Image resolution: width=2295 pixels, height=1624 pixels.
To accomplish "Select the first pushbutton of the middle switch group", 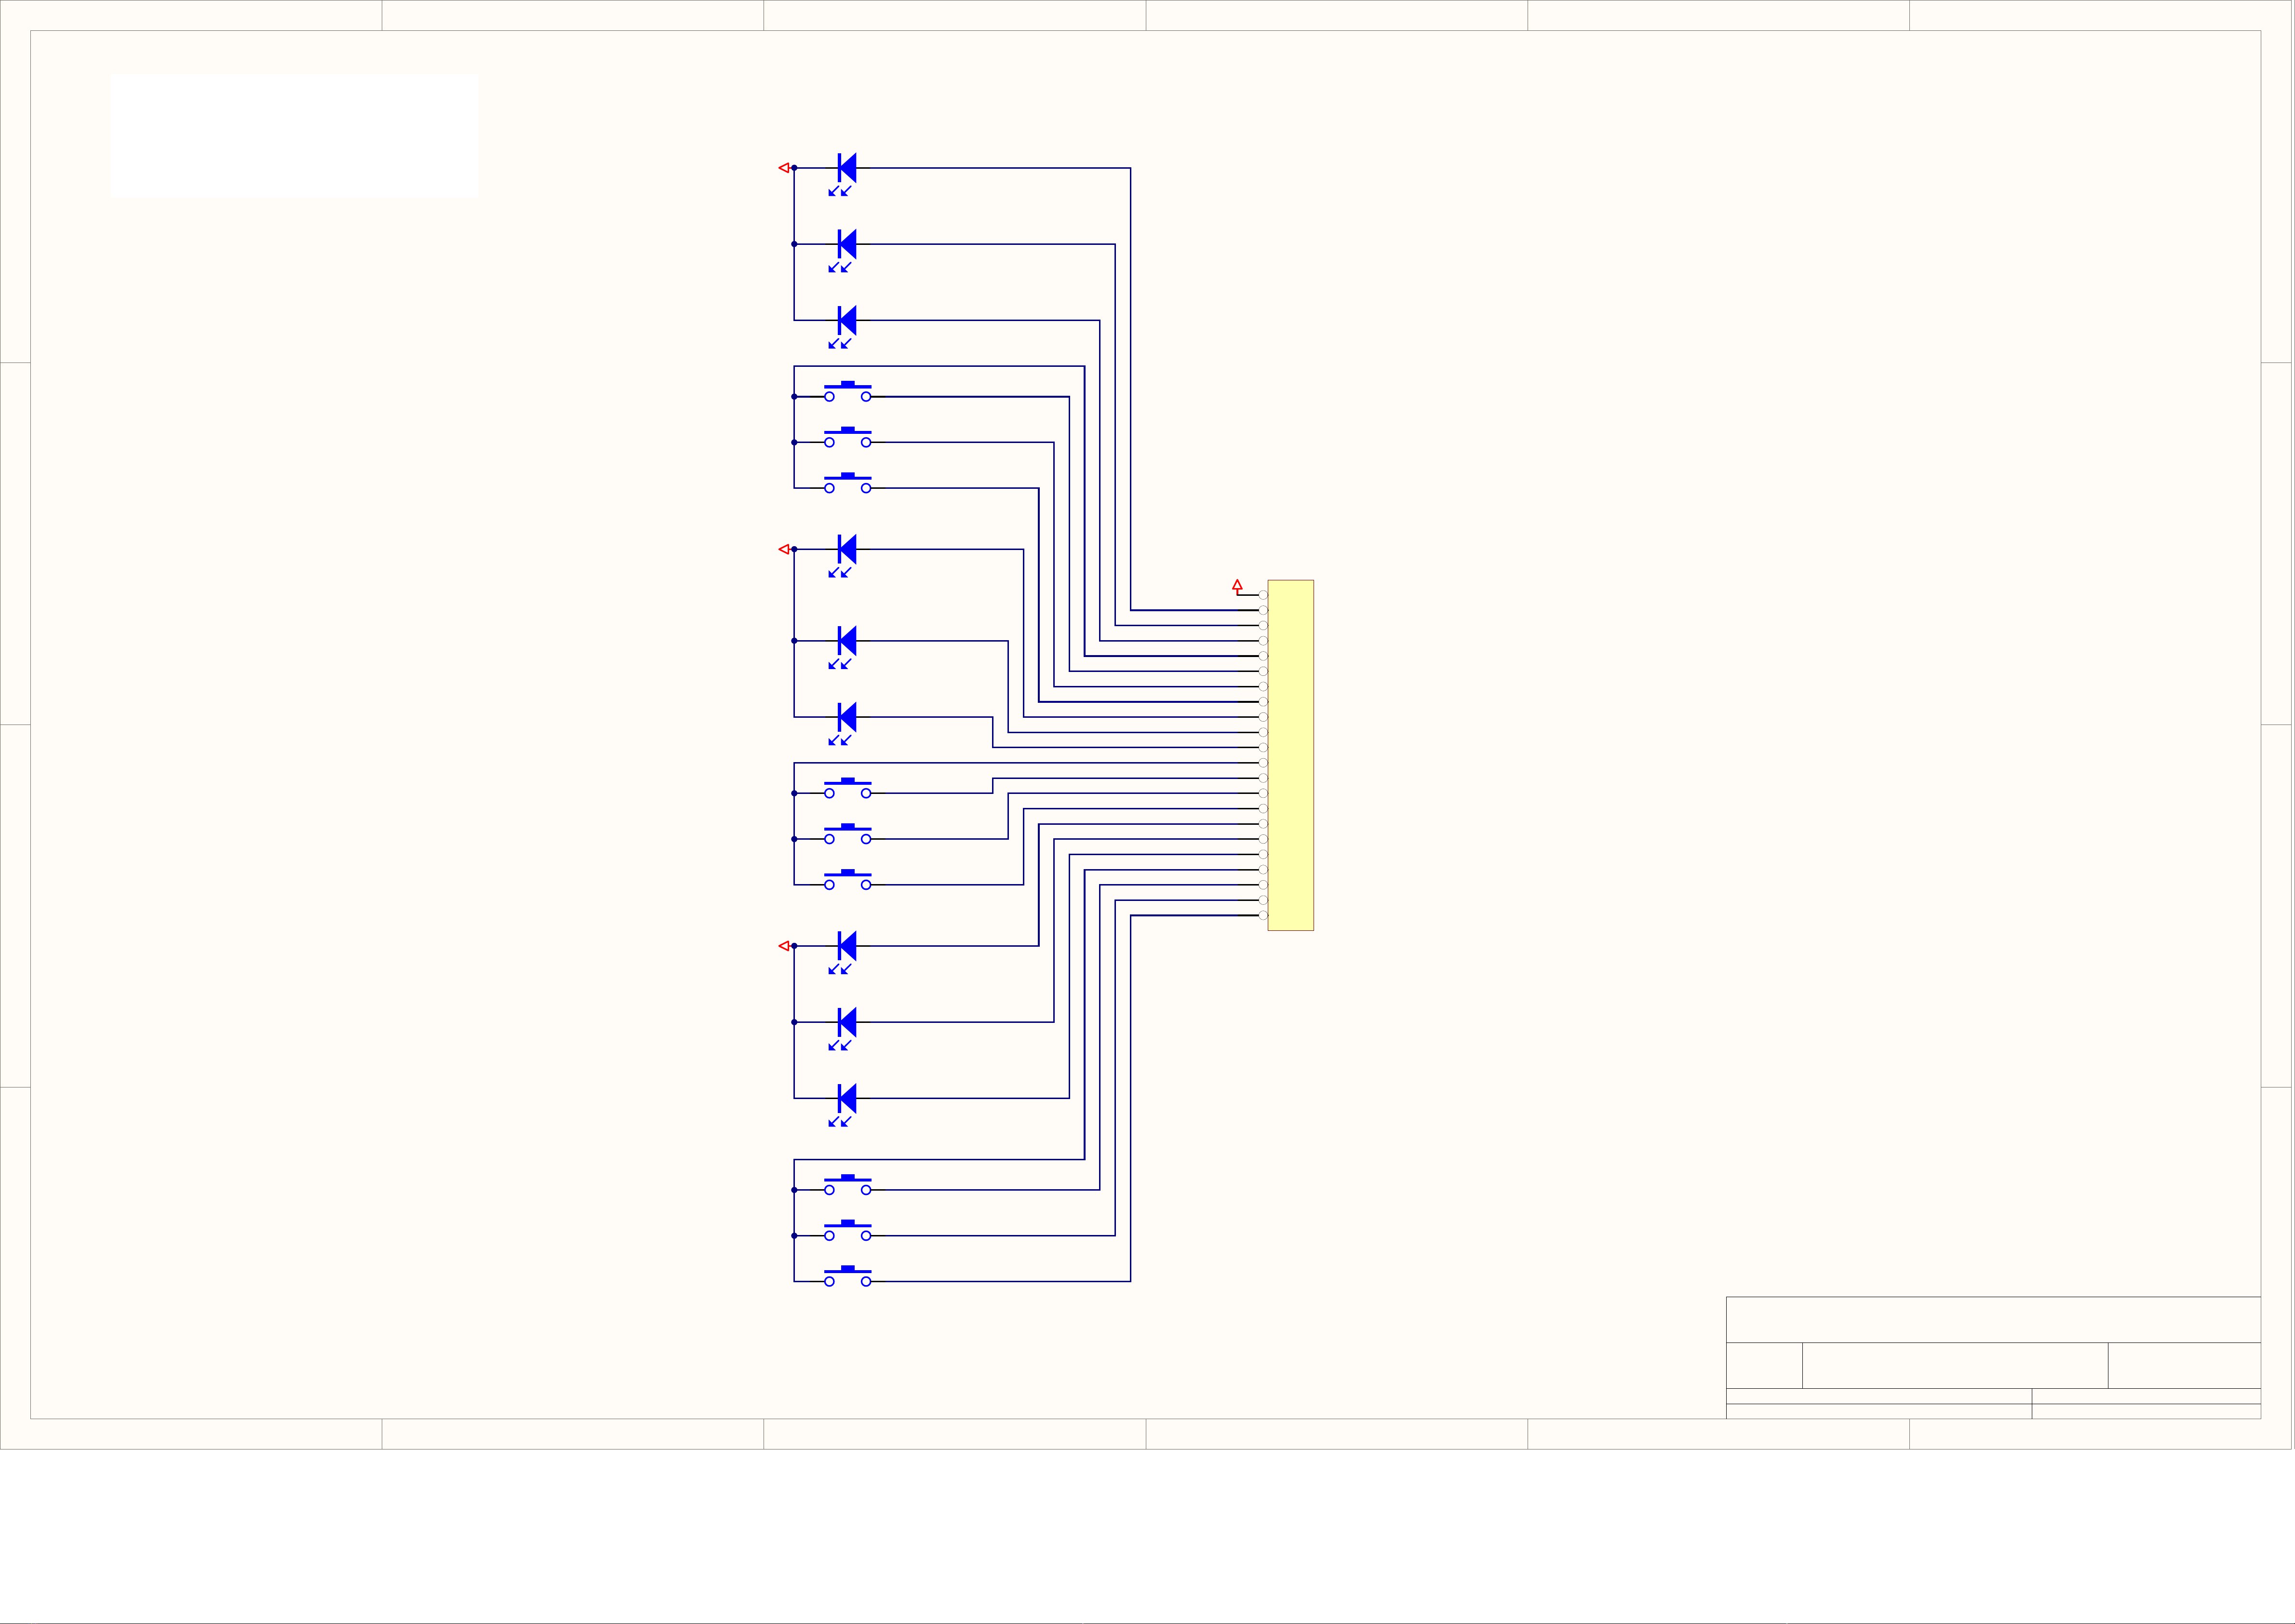I will tap(847, 788).
